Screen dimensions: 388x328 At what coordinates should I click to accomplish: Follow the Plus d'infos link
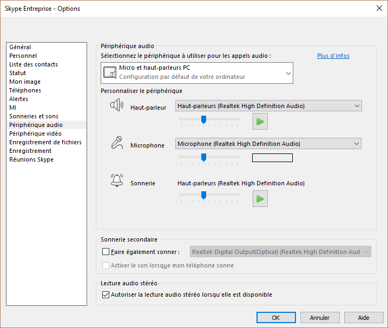point(333,56)
